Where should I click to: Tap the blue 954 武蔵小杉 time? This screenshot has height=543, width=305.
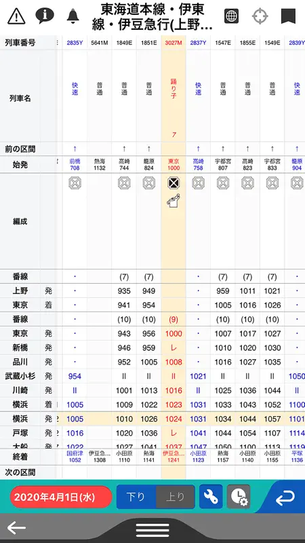[x=75, y=376]
